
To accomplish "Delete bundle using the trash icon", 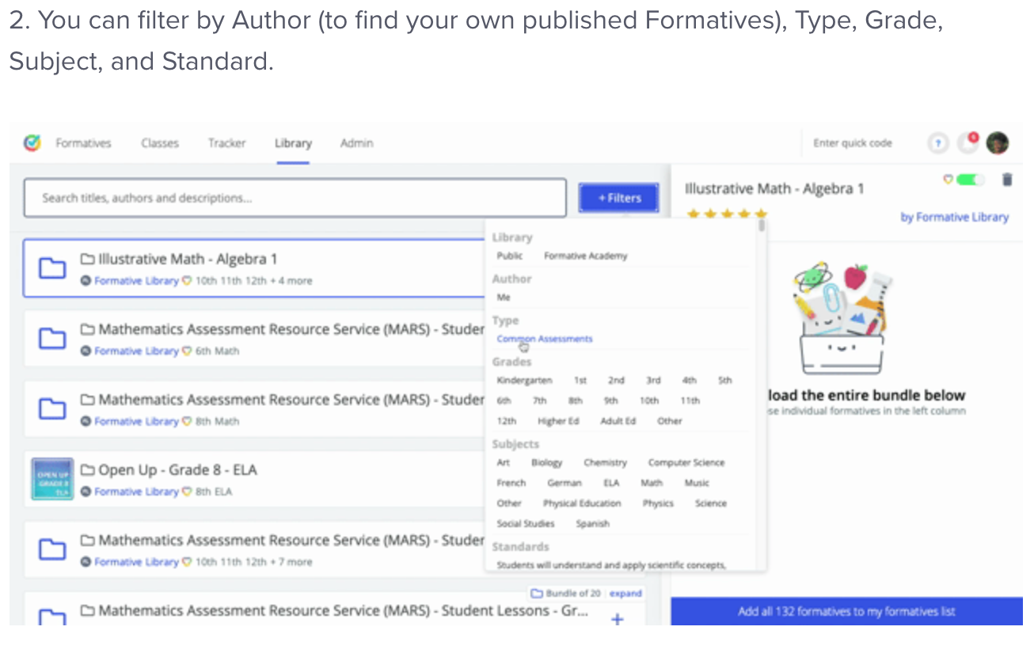I will 1007,180.
